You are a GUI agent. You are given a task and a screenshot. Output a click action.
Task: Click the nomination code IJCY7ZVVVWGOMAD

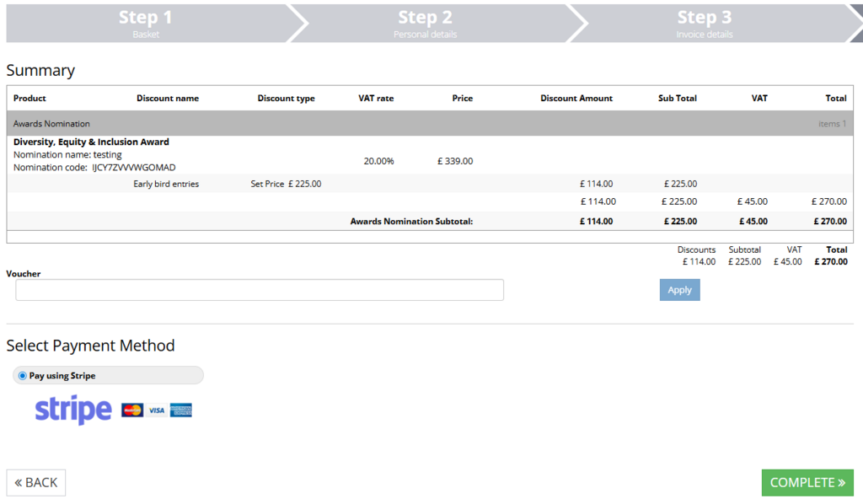(x=133, y=168)
